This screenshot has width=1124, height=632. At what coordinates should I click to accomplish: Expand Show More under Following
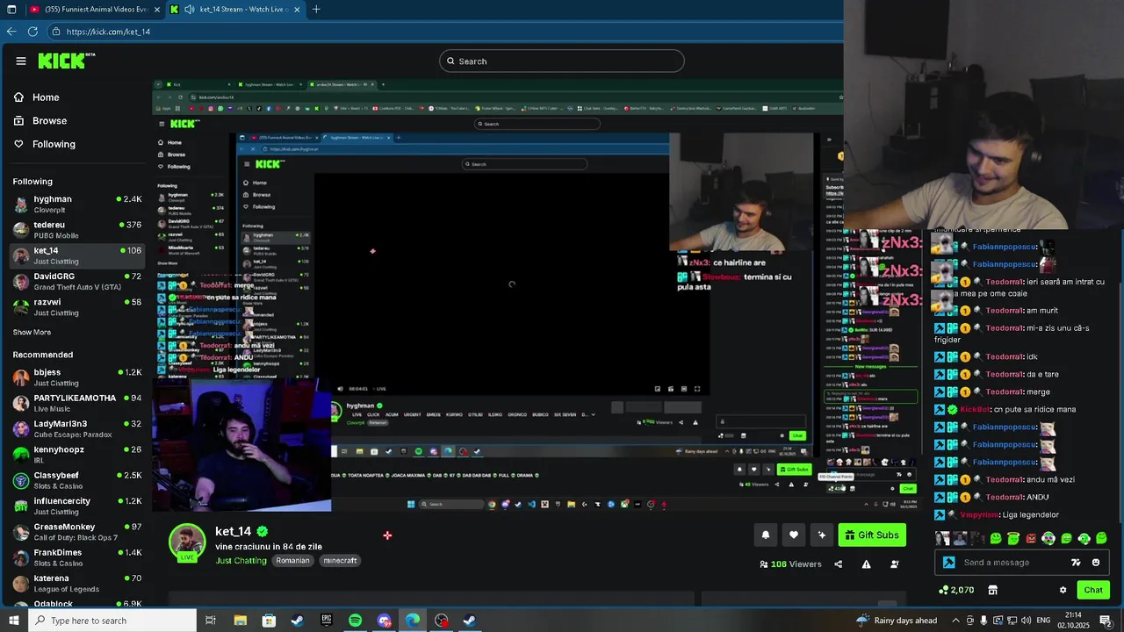(32, 333)
